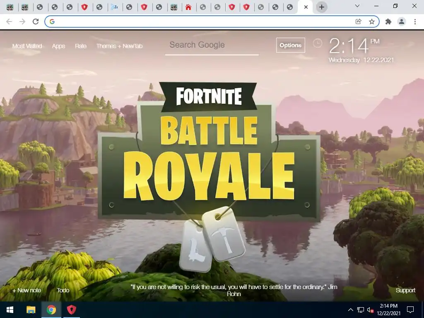This screenshot has height=318, width=424.
Task: Bookmark this tab with star icon
Action: point(372,22)
